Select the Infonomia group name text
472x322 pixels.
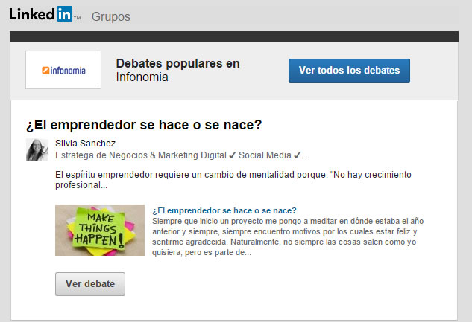click(142, 77)
